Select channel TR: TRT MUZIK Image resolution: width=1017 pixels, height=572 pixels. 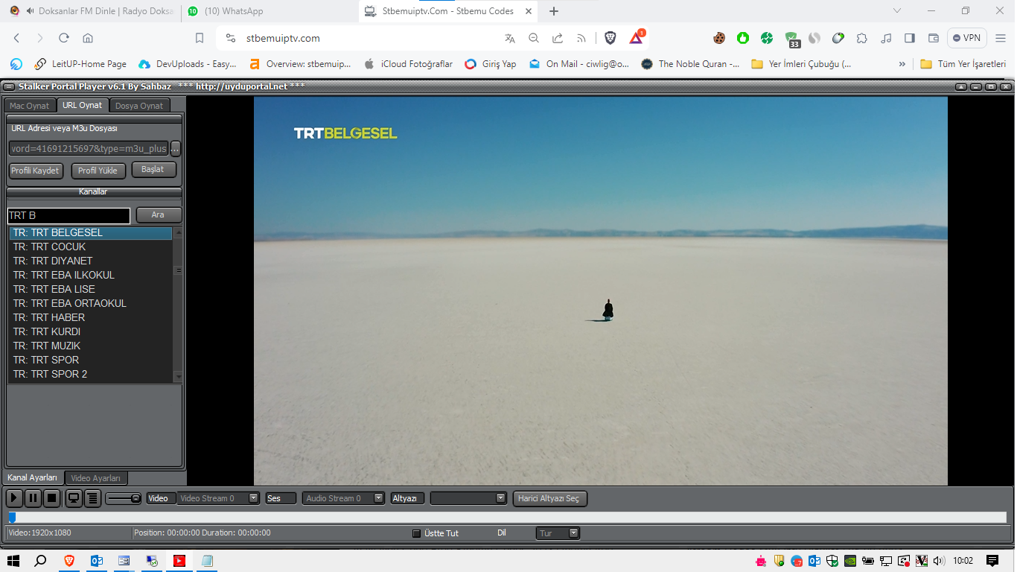91,346
